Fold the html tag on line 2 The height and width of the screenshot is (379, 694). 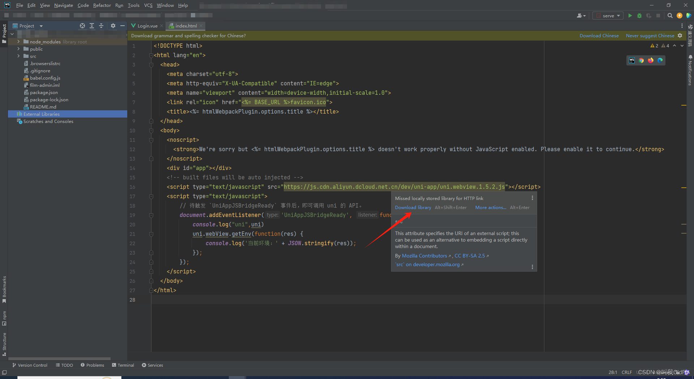tap(151, 55)
